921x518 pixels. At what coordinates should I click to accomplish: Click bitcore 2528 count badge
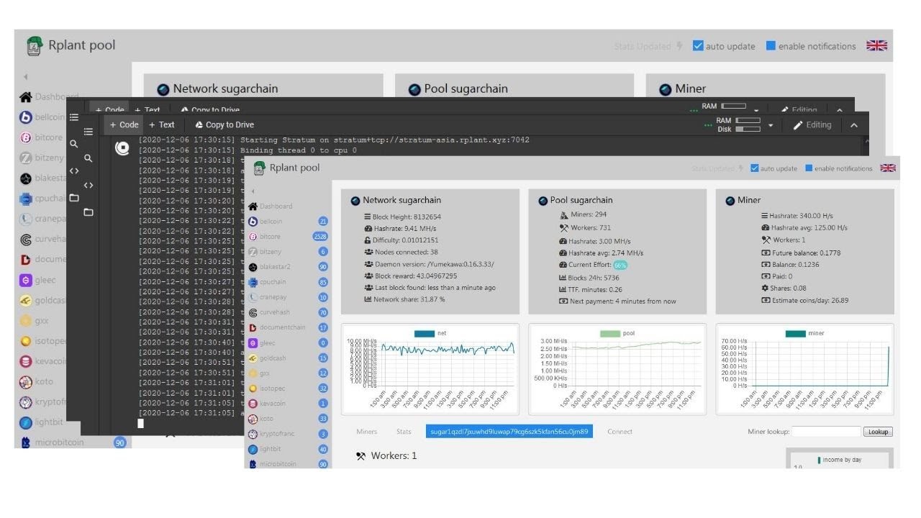point(321,237)
